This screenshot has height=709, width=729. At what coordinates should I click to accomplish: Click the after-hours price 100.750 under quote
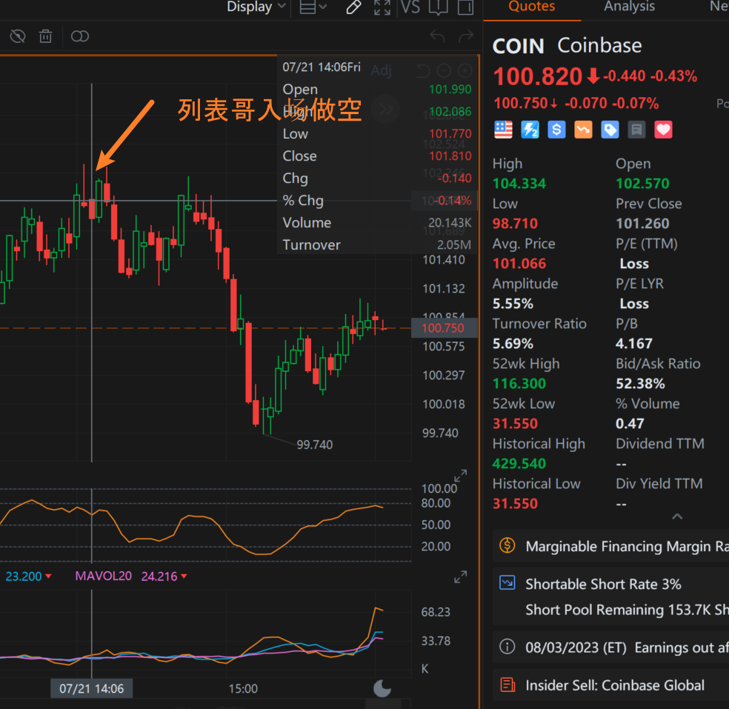521,103
